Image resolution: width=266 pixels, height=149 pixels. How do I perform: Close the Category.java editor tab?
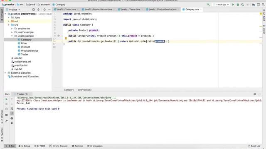pyautogui.click(x=201, y=10)
